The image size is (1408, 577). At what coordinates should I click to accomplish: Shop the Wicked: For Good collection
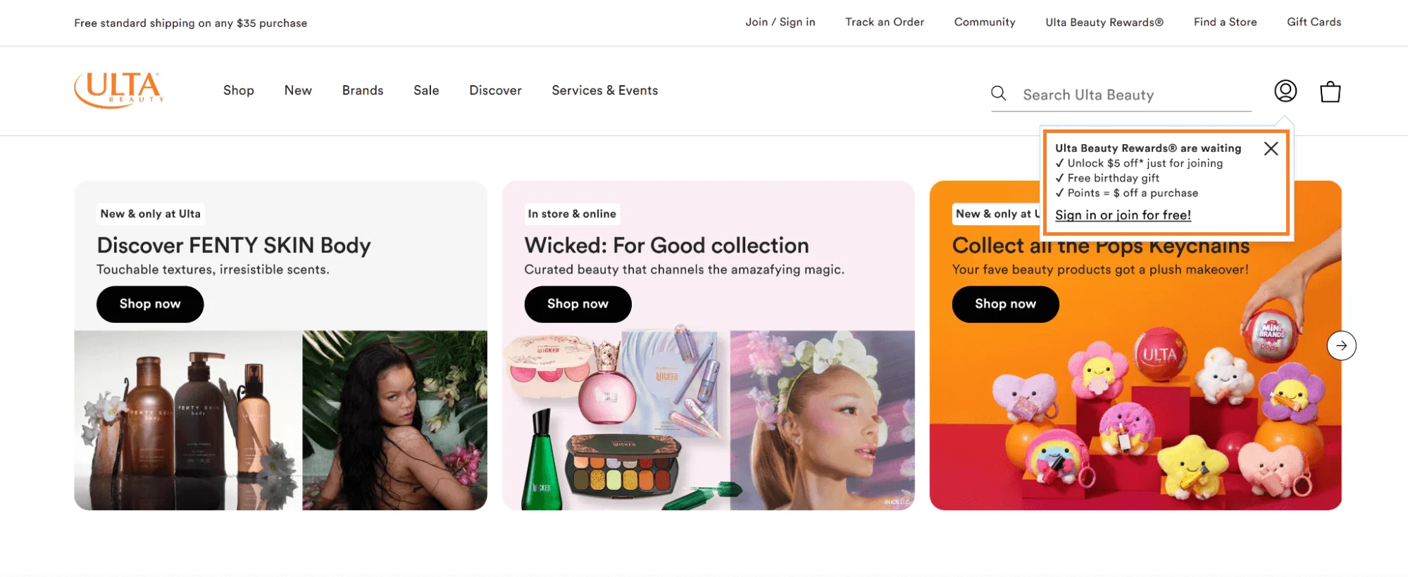click(x=578, y=304)
